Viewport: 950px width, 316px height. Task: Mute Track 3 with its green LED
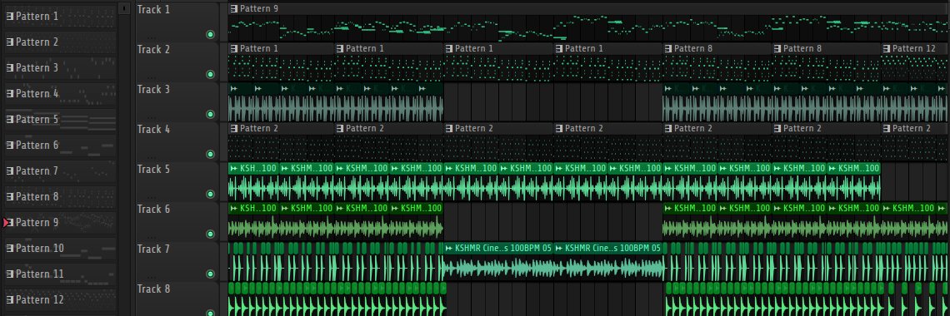[210, 114]
